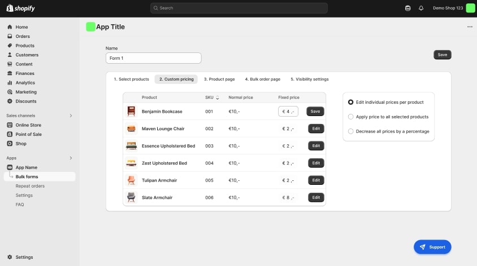Select Edit individual prices per product
The width and height of the screenshot is (477, 266).
[351, 102]
